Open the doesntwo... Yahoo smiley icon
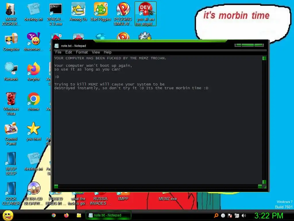294x221 pixels. click(33, 42)
